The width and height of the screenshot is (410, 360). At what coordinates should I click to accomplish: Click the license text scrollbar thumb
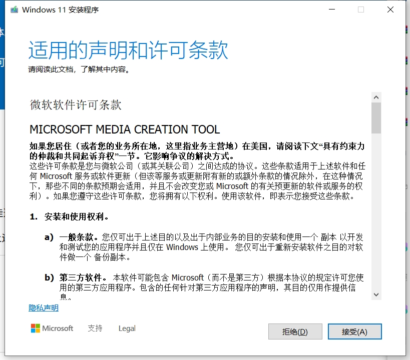pyautogui.click(x=376, y=117)
